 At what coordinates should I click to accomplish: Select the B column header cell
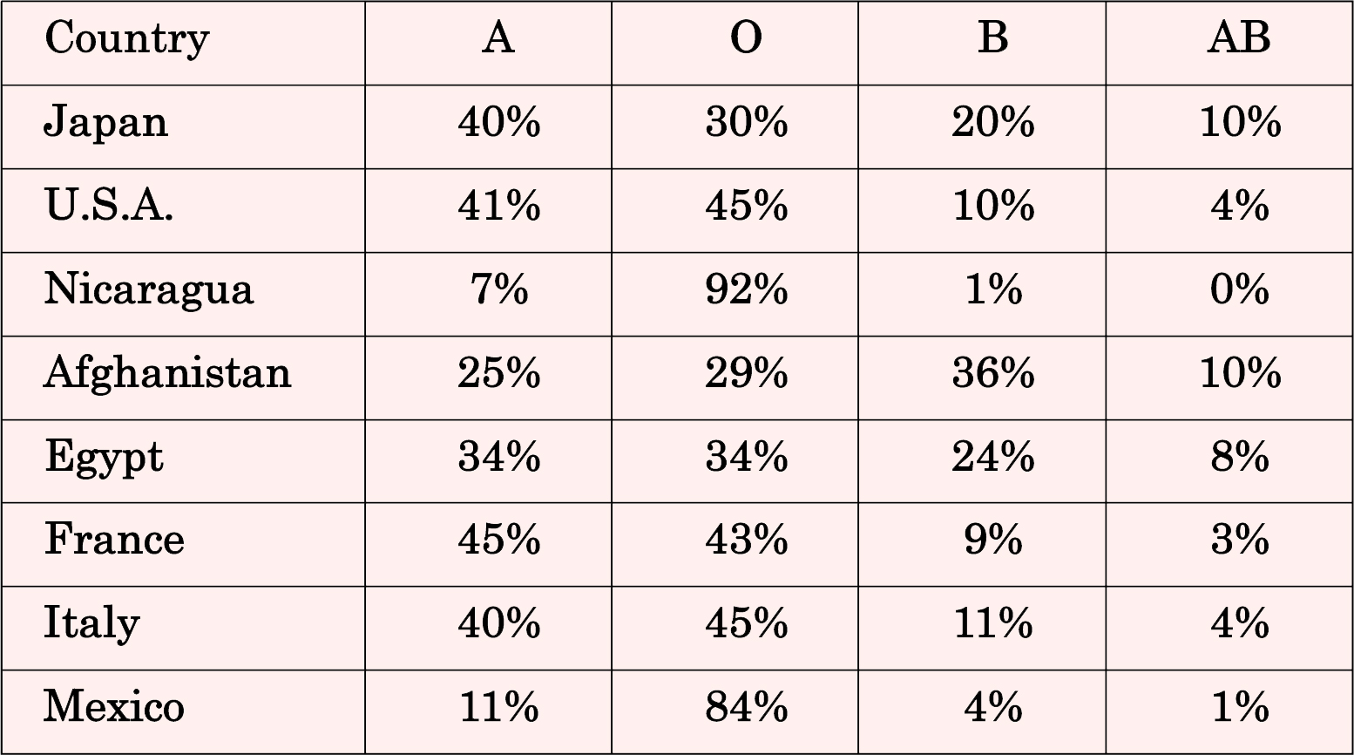coord(992,38)
